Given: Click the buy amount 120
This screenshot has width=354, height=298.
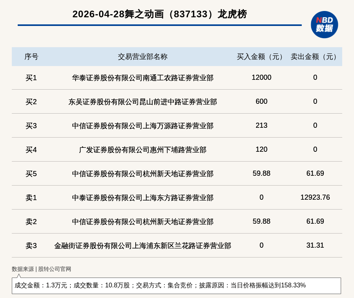Looking at the screenshot, I should pos(262,149).
